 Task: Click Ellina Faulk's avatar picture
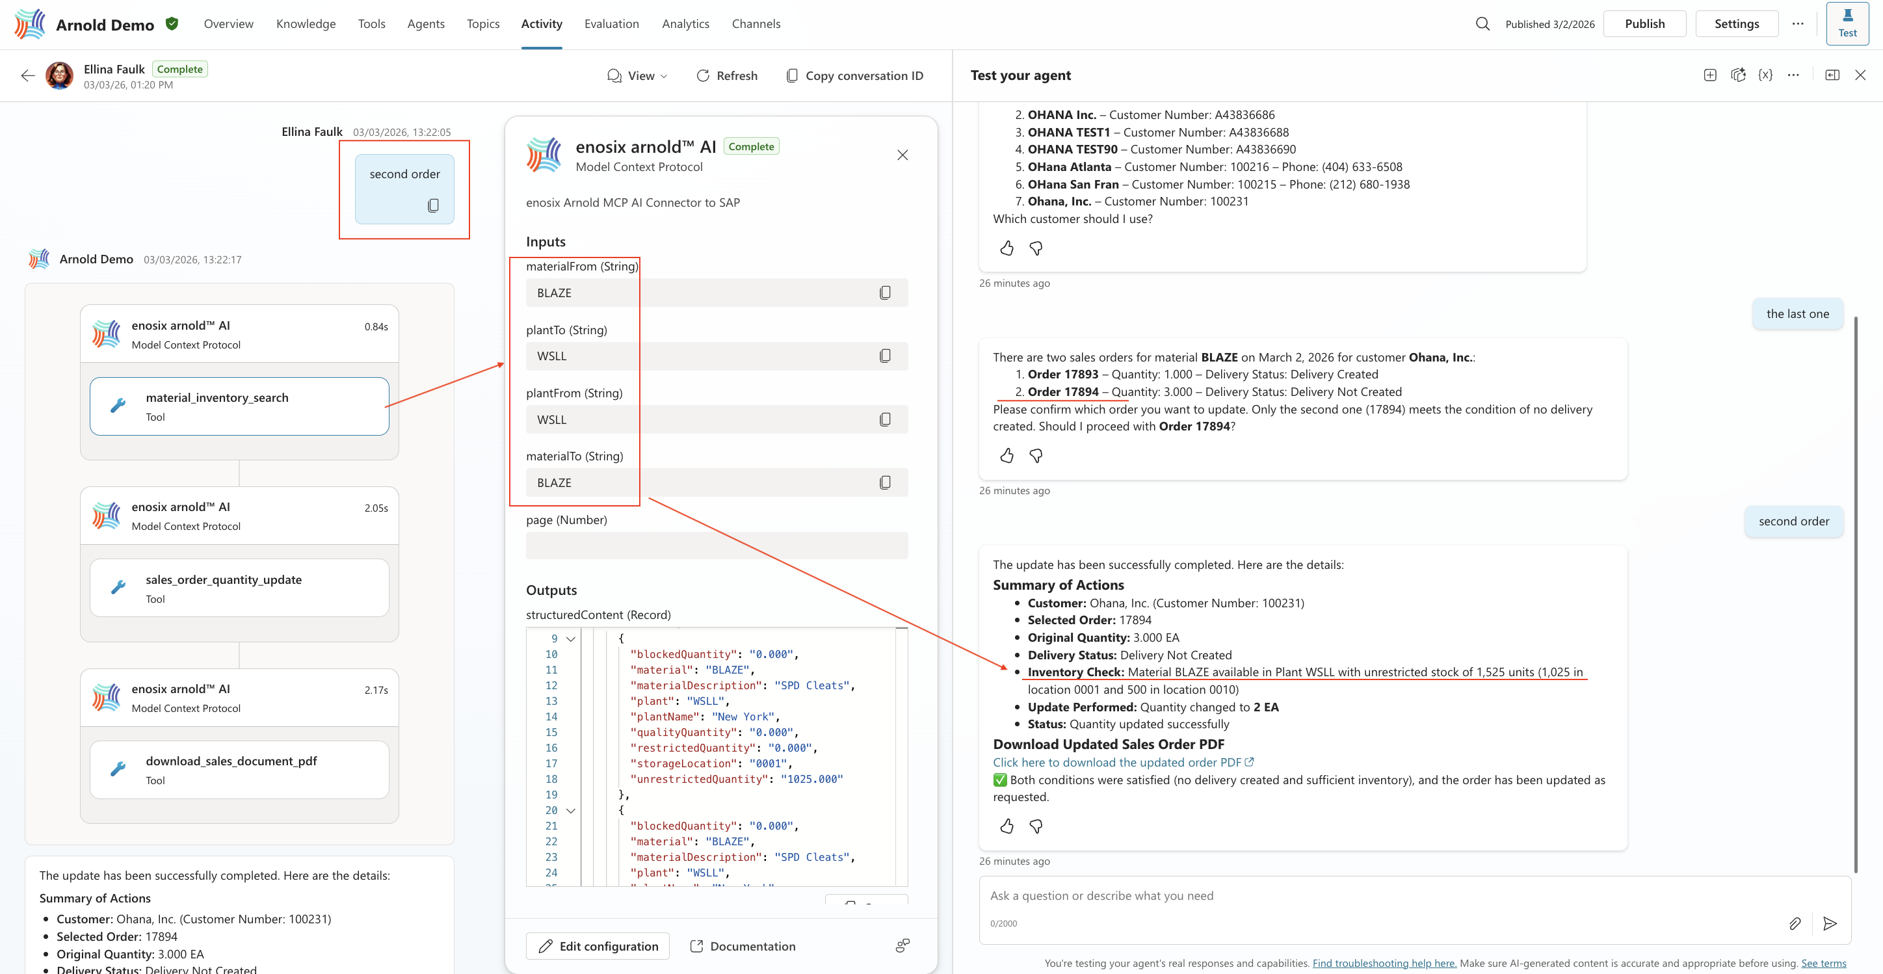(x=59, y=75)
